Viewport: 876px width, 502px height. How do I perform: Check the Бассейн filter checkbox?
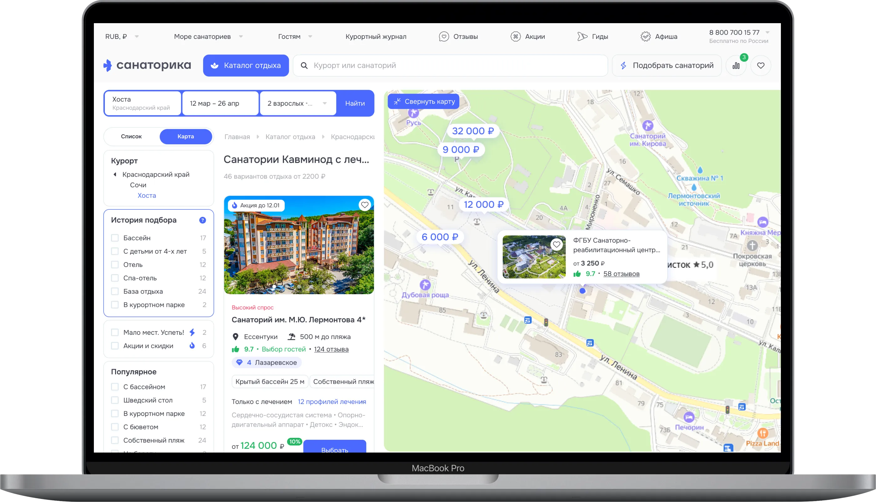coord(115,238)
